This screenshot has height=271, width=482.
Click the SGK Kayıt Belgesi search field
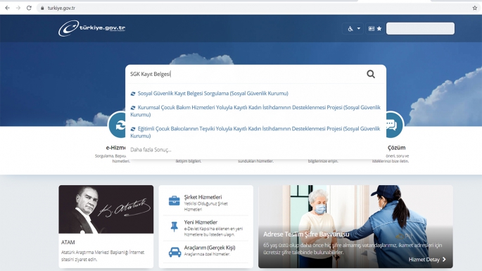[x=246, y=74]
